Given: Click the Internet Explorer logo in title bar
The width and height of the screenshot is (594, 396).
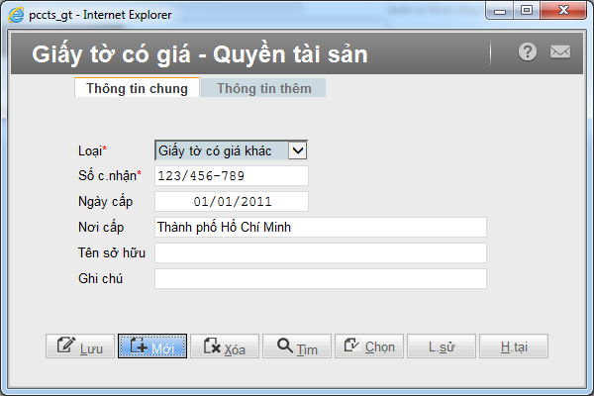Looking at the screenshot, I should [16, 15].
